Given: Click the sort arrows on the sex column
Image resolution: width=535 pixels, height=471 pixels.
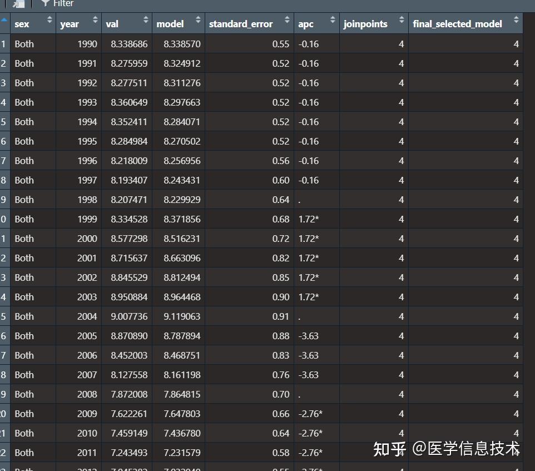Looking at the screenshot, I should click(x=48, y=19).
